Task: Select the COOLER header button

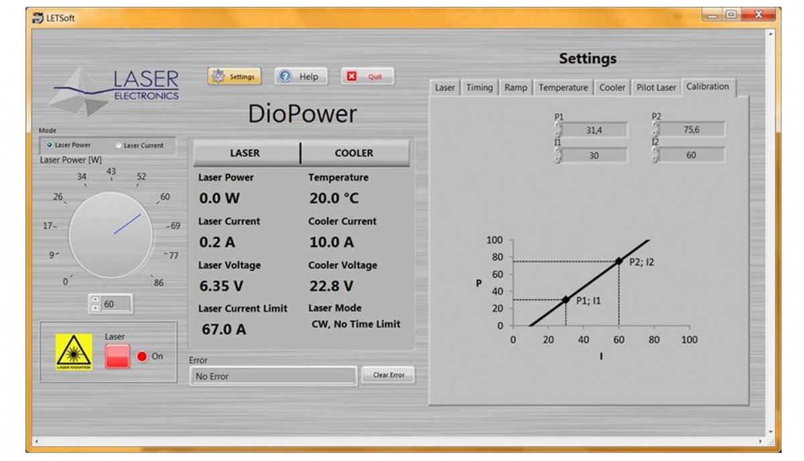Action: [x=354, y=153]
